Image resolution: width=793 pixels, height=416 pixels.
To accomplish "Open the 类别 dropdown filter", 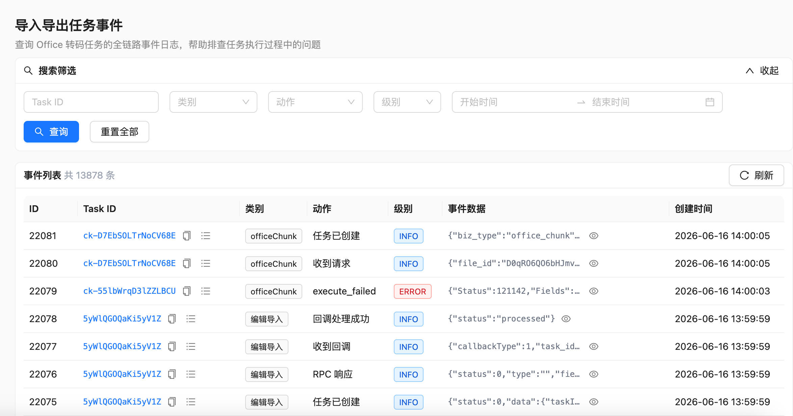I will point(213,102).
